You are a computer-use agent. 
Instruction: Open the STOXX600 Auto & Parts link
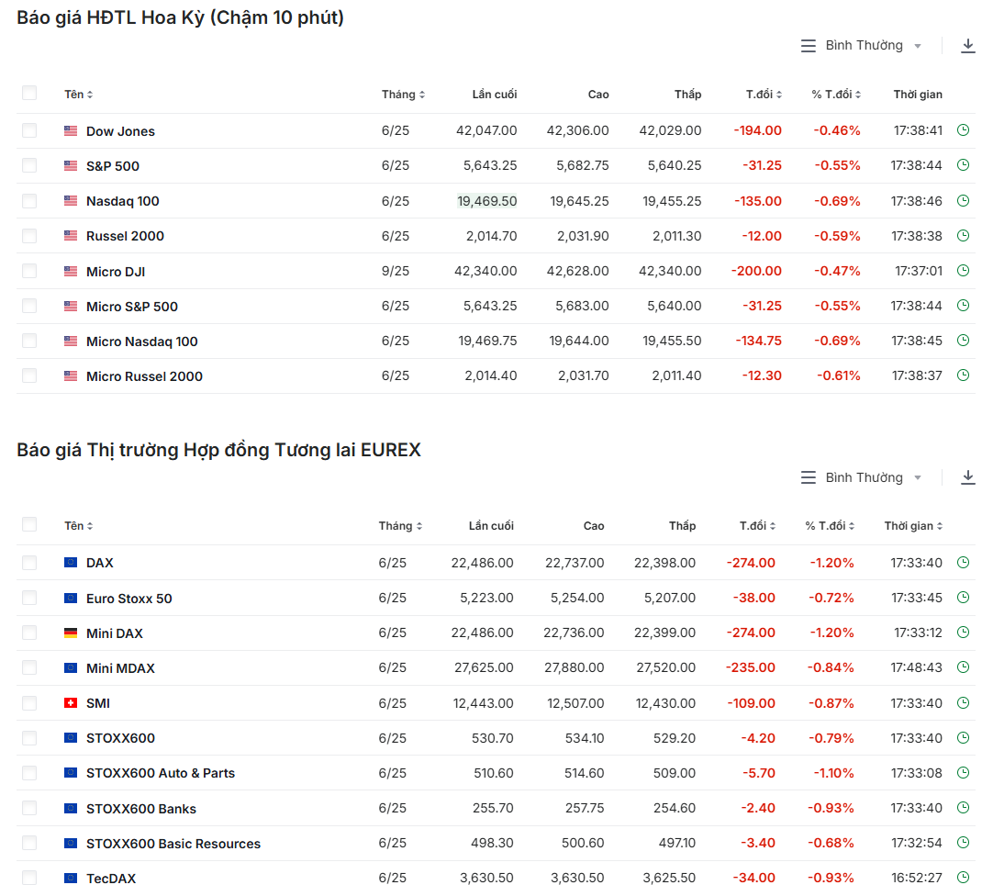(x=161, y=773)
